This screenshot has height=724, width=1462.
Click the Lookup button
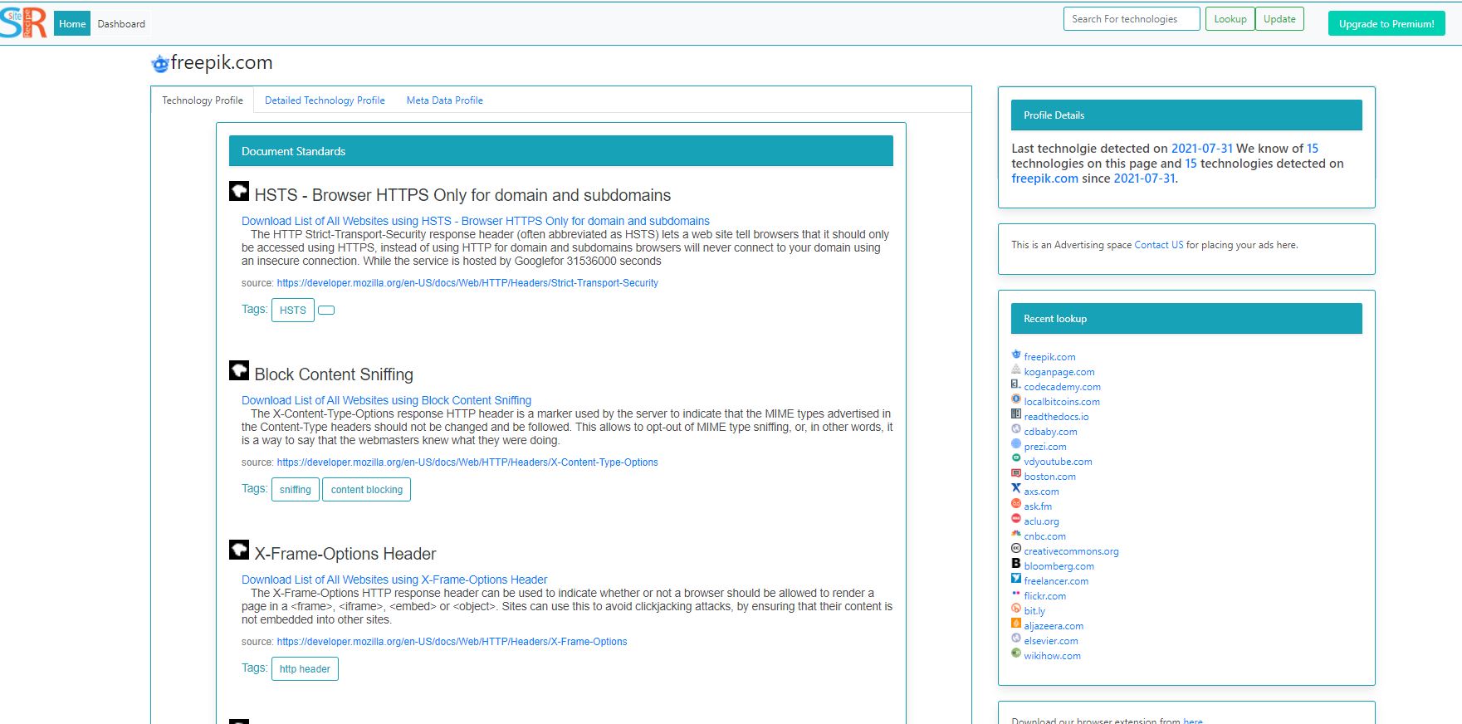click(x=1230, y=19)
